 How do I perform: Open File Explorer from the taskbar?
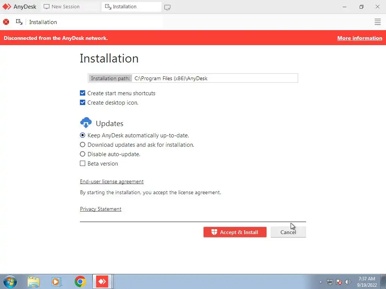(x=34, y=281)
